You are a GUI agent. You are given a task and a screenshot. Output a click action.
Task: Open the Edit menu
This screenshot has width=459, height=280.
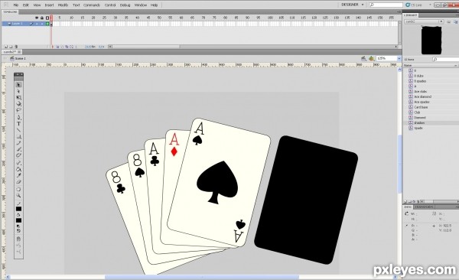pos(26,5)
